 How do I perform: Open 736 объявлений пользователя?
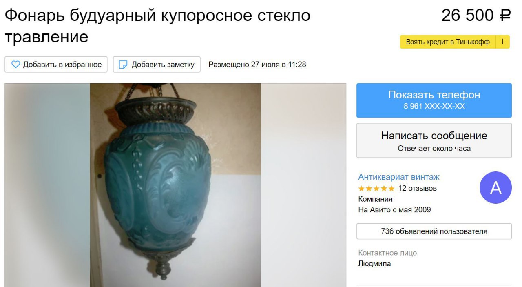tap(434, 231)
